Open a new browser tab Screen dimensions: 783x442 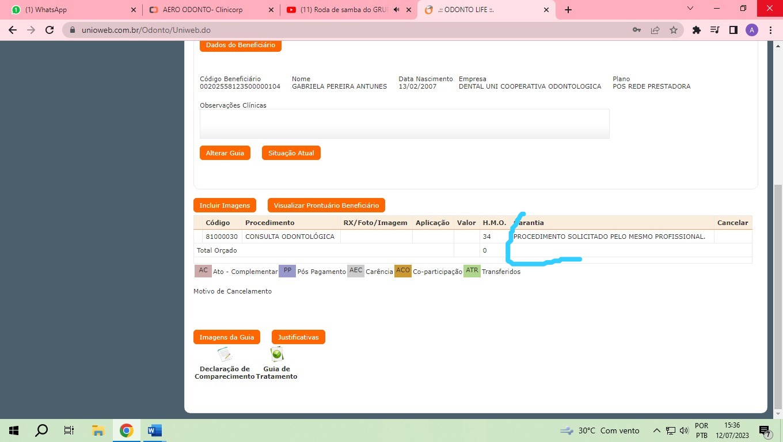point(568,10)
